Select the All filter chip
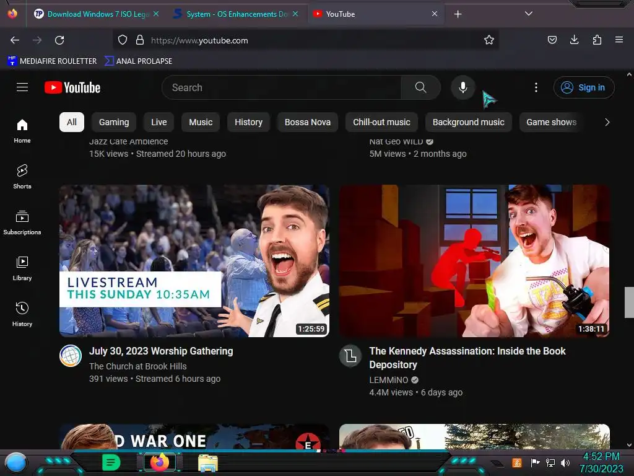This screenshot has height=476, width=634. click(72, 122)
